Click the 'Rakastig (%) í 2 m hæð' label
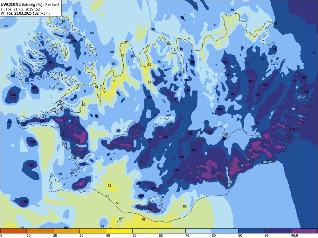 pyautogui.click(x=41, y=5)
